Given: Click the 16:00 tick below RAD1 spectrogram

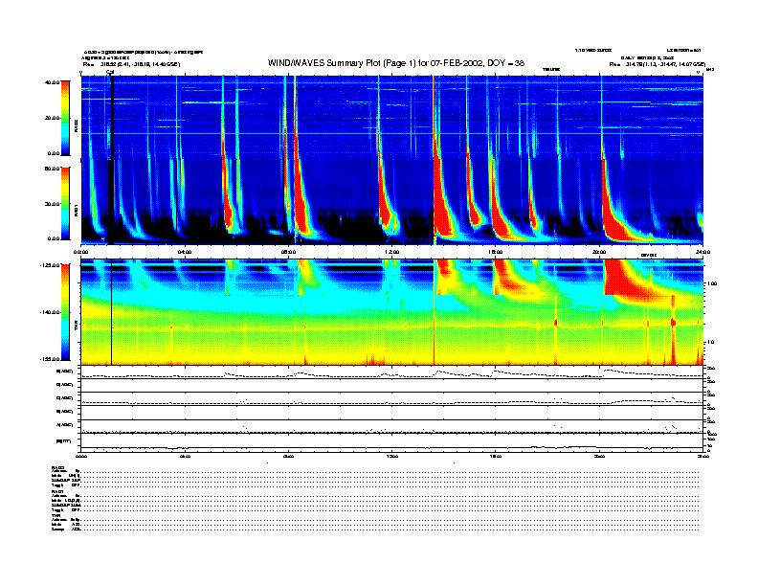Looking at the screenshot, I should click(496, 252).
